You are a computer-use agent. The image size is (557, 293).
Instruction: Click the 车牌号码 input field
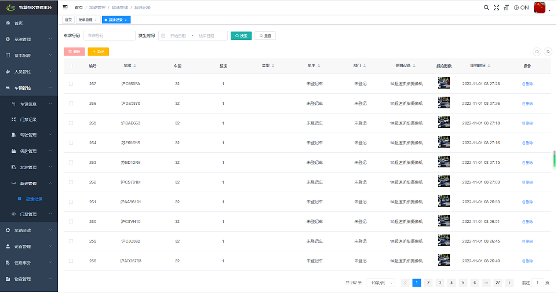pos(110,36)
